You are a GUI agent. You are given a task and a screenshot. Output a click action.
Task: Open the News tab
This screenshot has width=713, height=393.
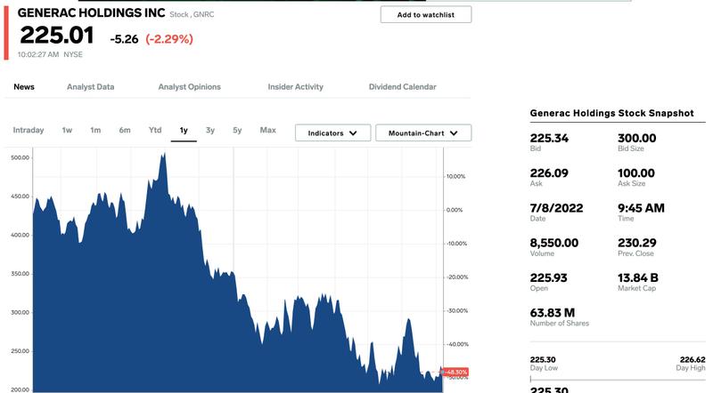pos(24,86)
